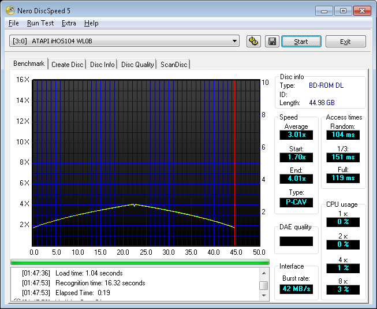
Task: Click the Start button
Action: 301,42
